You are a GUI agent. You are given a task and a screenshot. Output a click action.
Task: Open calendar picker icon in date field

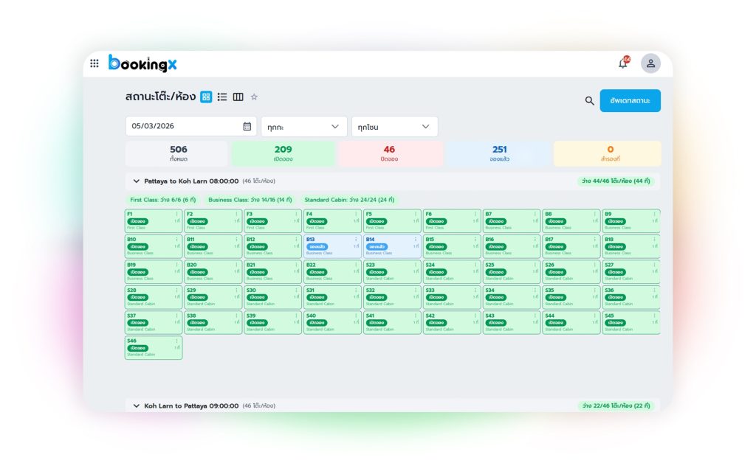(x=247, y=127)
